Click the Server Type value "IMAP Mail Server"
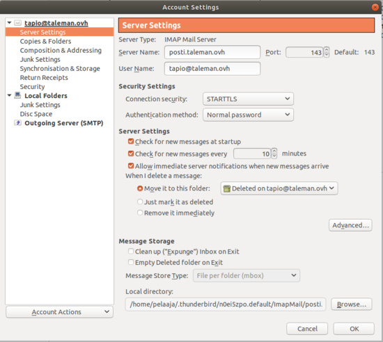Viewport: 383px width, 342px height. 190,40
